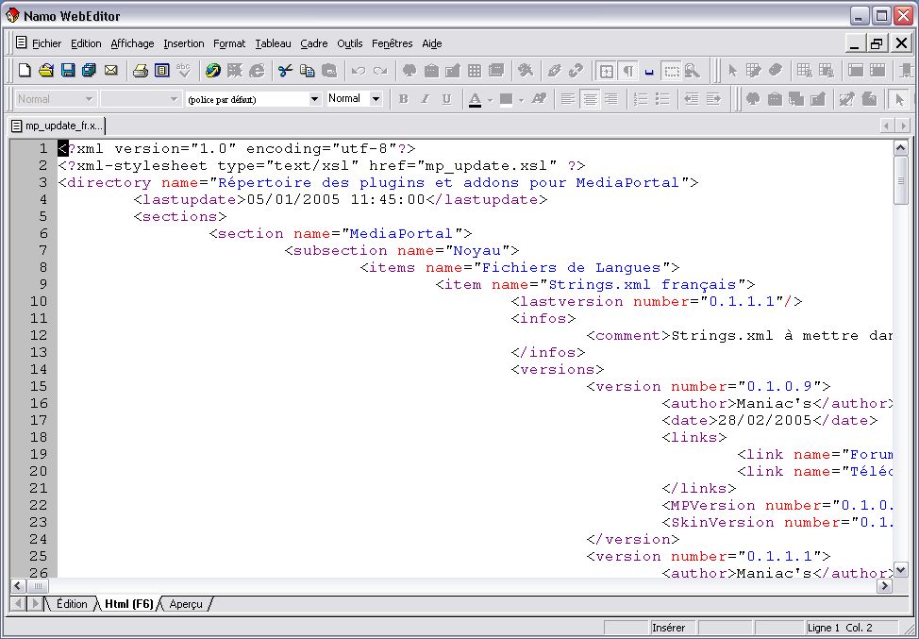This screenshot has width=919, height=639.
Task: Insert image using the tree picture icon
Action: [409, 71]
